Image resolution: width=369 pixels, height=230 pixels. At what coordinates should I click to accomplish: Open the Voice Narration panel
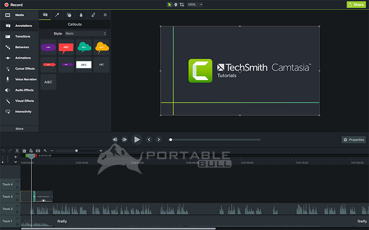[x=19, y=79]
